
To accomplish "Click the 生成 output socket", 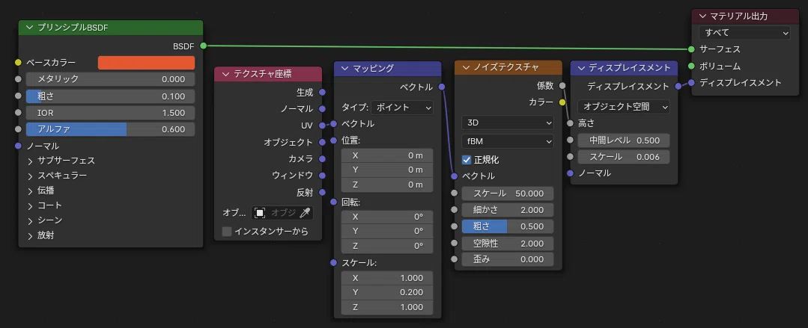I will (x=322, y=93).
